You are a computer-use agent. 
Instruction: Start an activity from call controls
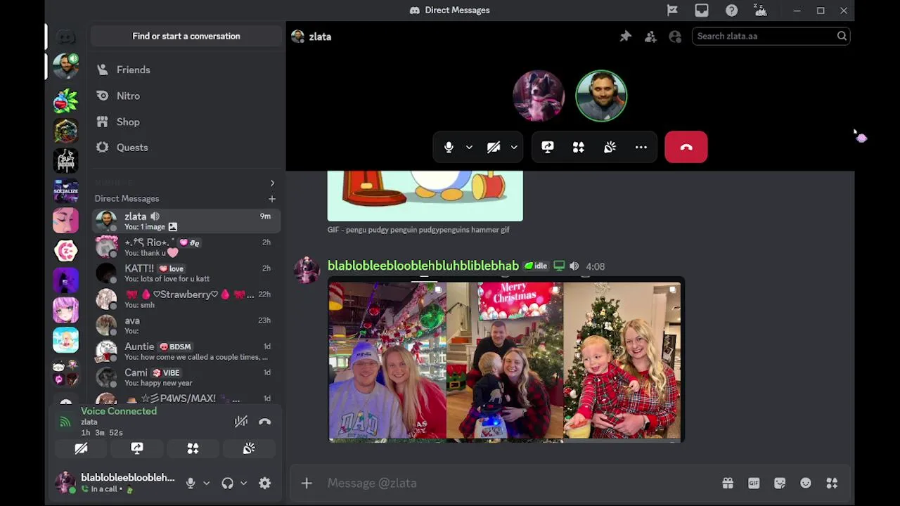point(579,148)
